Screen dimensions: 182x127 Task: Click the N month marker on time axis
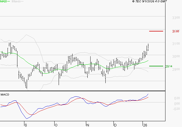coord(88,125)
